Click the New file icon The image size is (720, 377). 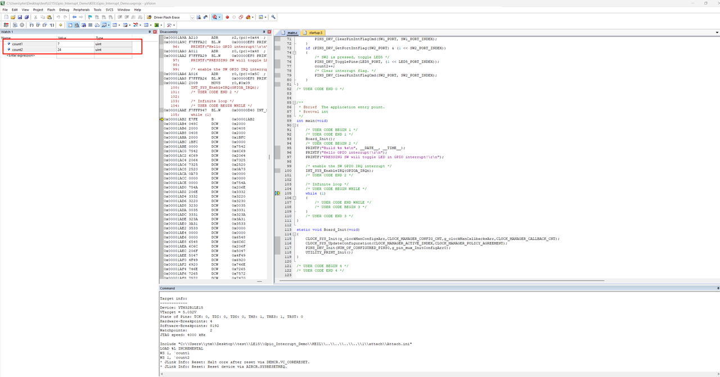pyautogui.click(x=6, y=17)
